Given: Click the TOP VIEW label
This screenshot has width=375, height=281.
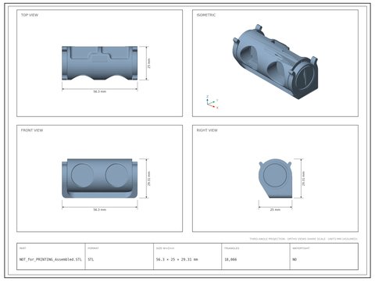Looking at the screenshot, I should coord(30,15).
